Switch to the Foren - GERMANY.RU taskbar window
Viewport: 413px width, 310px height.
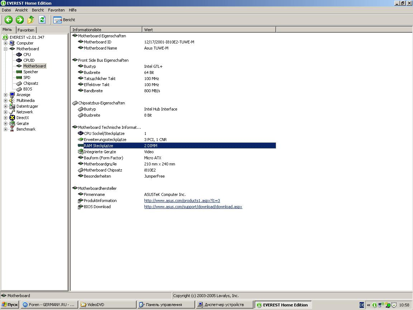pos(49,305)
